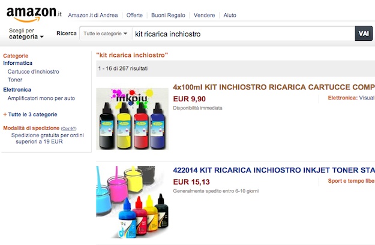Open Sport e tempo libero department link
375x245 pixels.
(x=352, y=181)
